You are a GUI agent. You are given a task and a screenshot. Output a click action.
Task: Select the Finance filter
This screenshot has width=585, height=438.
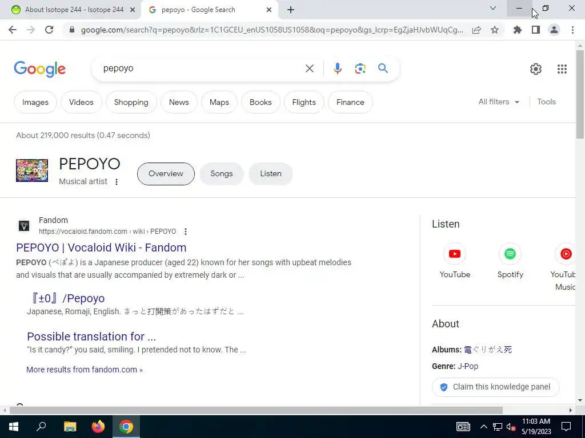pyautogui.click(x=350, y=102)
